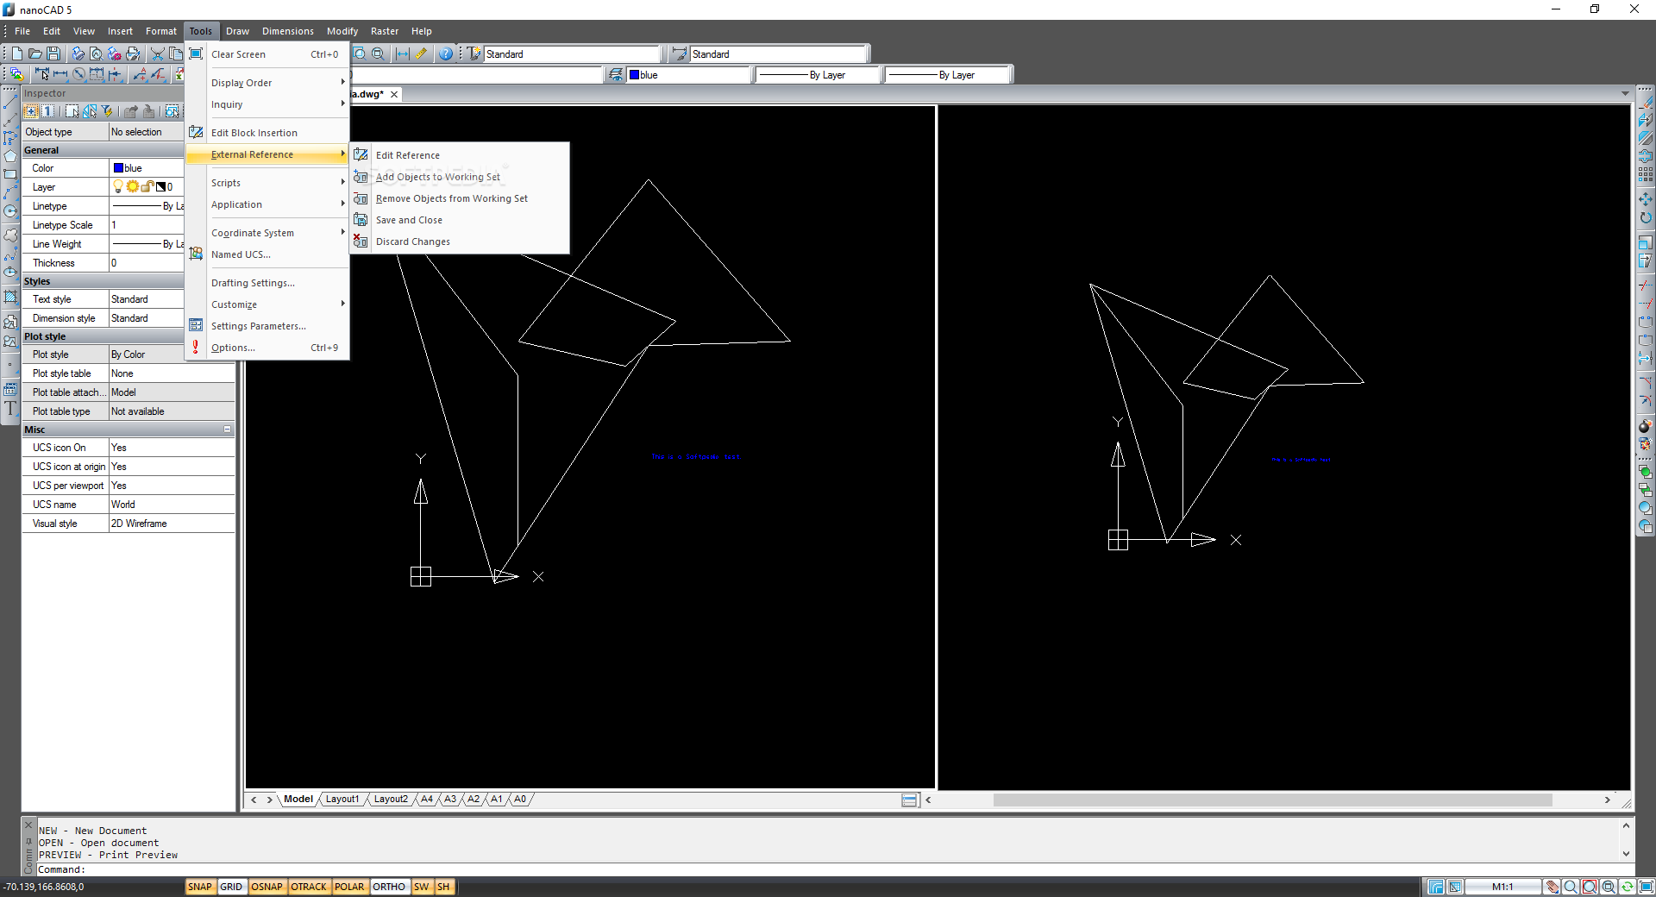This screenshot has width=1656, height=897.
Task: Click the diameter dimension icon in toolbar
Action: (78, 75)
